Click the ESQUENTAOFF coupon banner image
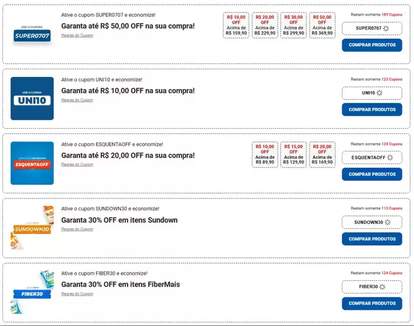Image resolution: width=414 pixels, height=326 pixels. tap(32, 163)
